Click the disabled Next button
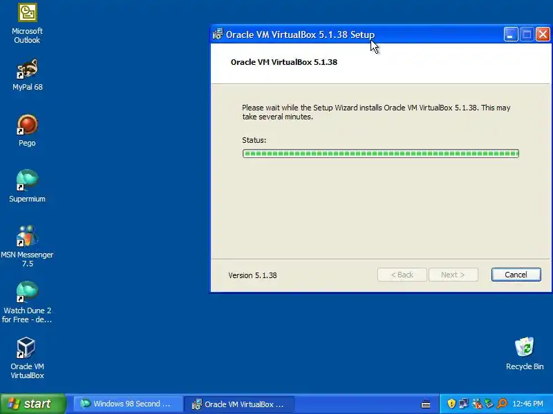Image resolution: width=553 pixels, height=414 pixels. point(453,275)
